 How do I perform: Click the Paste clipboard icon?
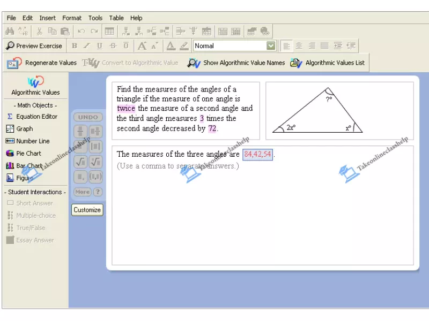[x=65, y=32]
